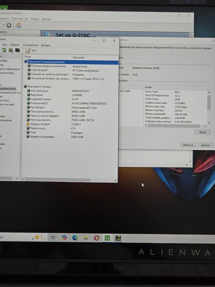
Task: Open Microsoft Edge from the taskbar
Action: click(x=75, y=237)
